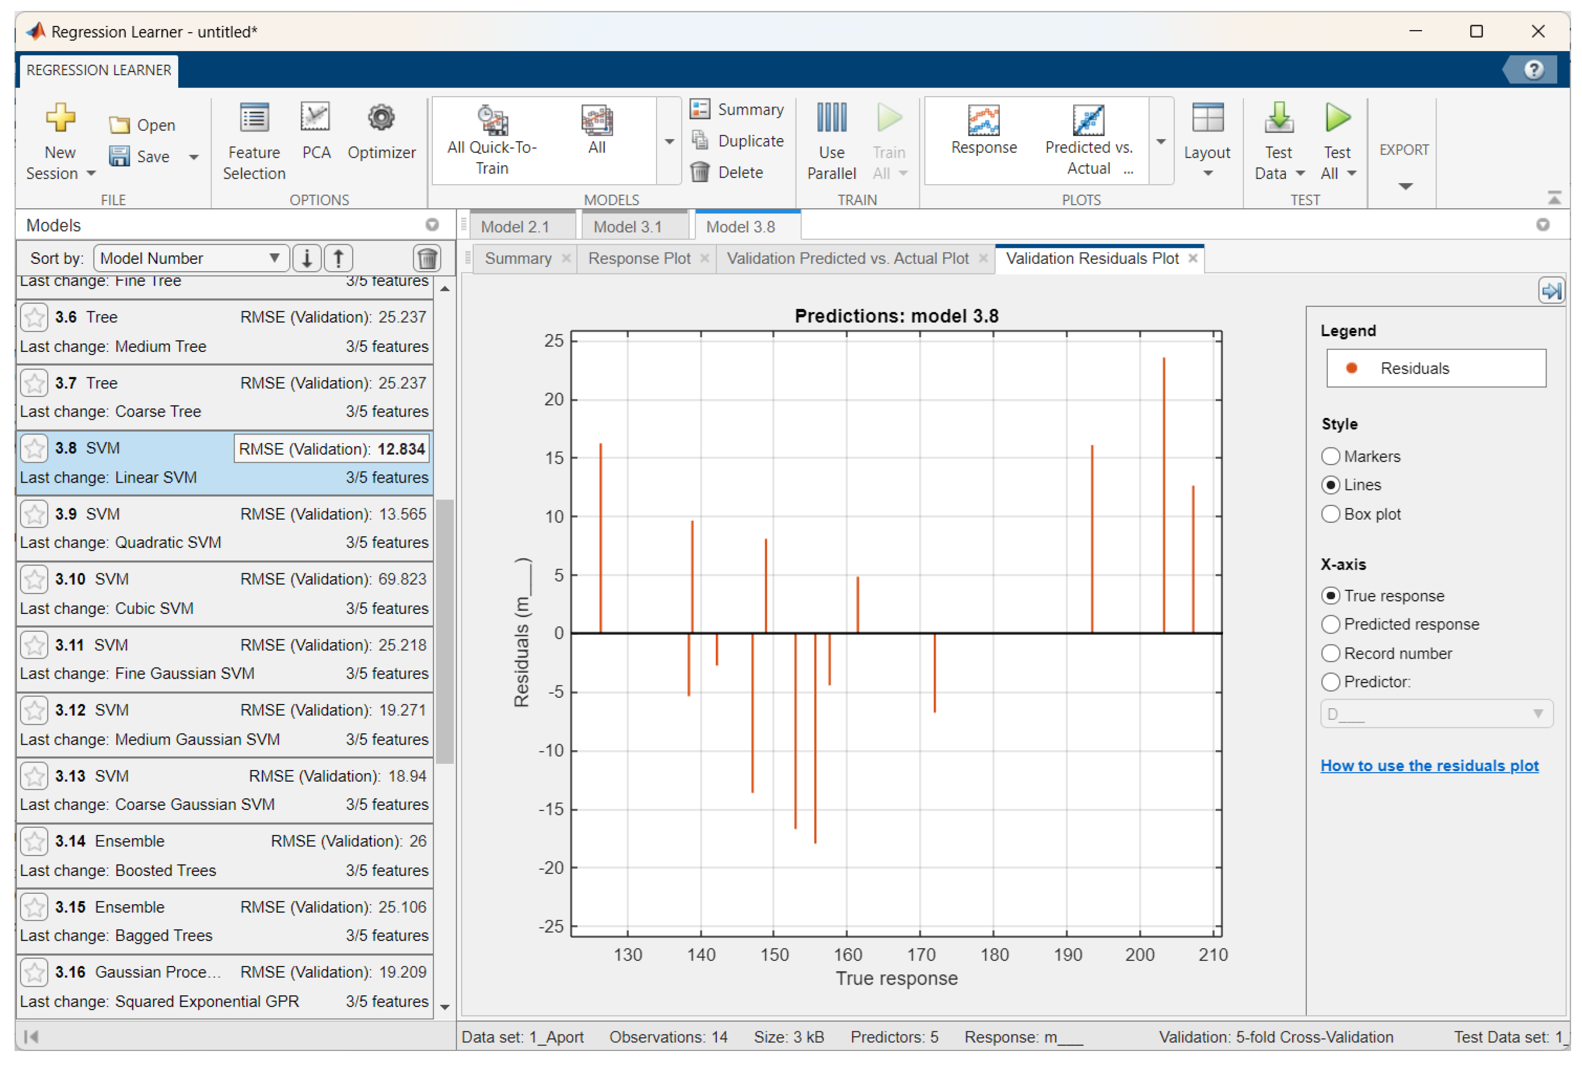
Task: Set X-axis to Predicted response
Action: click(x=1330, y=624)
